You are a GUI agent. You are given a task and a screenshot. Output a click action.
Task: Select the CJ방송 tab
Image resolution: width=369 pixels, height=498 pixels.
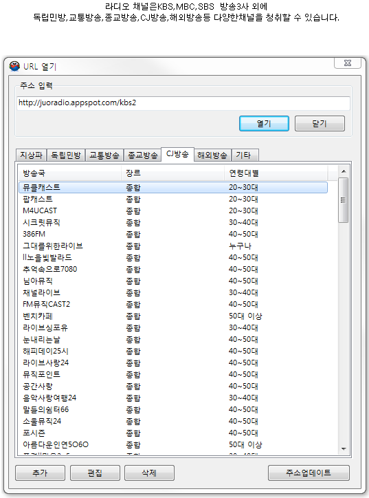177,154
